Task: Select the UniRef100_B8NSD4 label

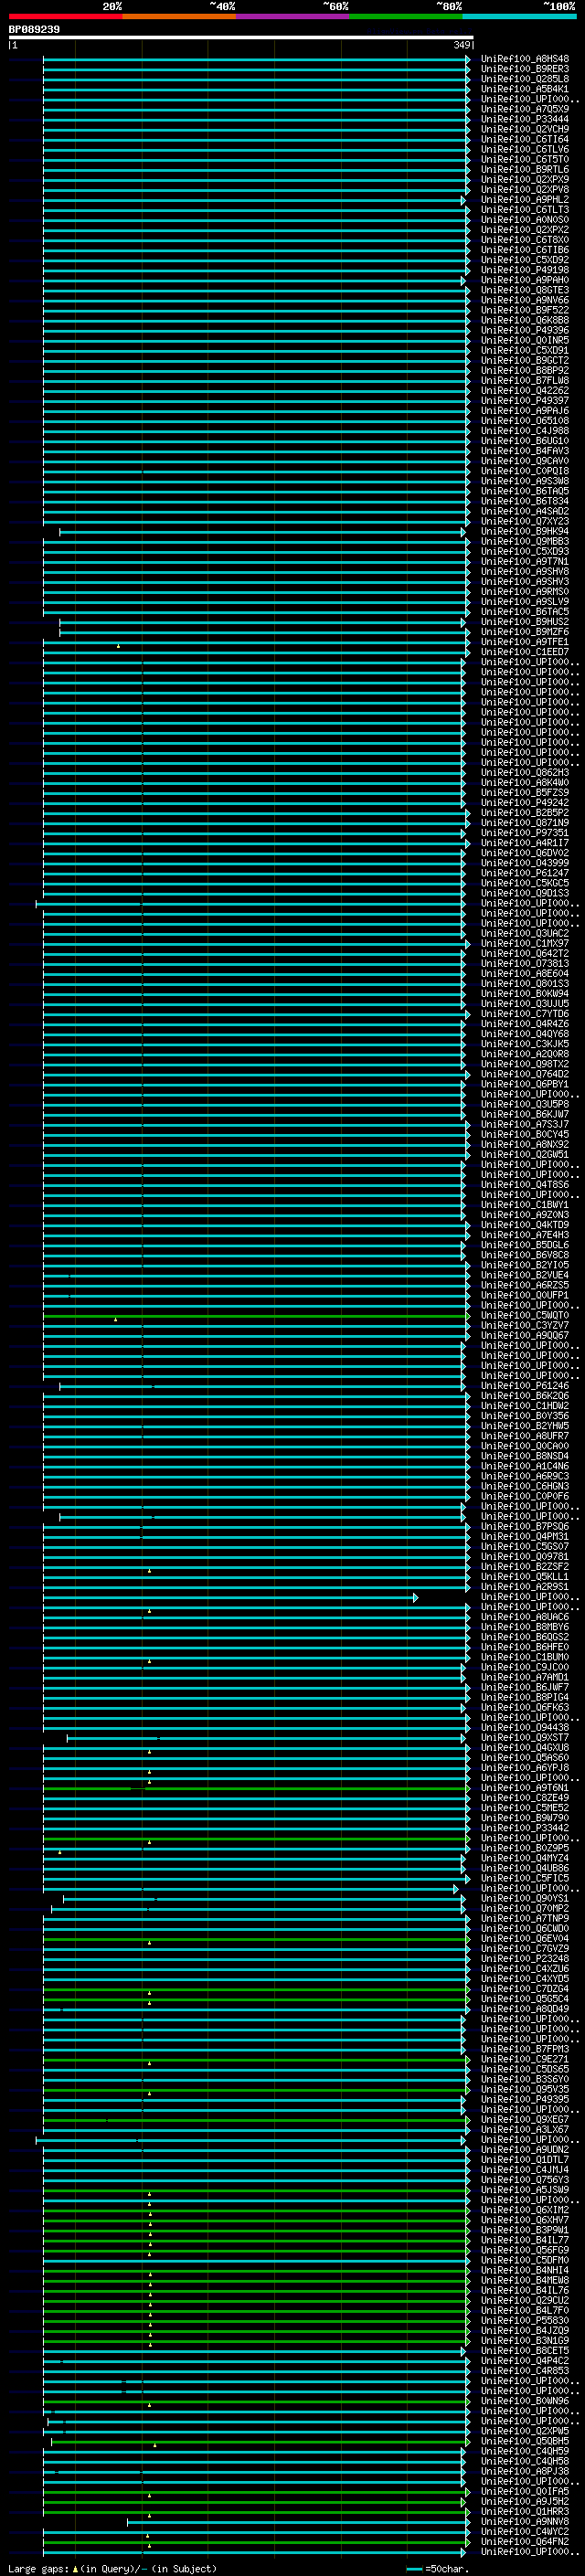Action: pos(525,1456)
